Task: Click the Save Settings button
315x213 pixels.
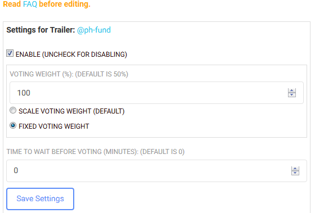Action: click(40, 199)
